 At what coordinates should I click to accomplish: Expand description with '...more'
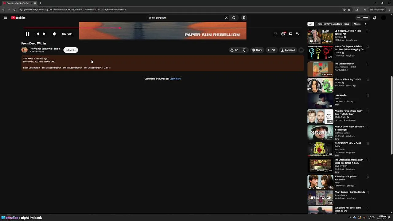(x=107, y=68)
